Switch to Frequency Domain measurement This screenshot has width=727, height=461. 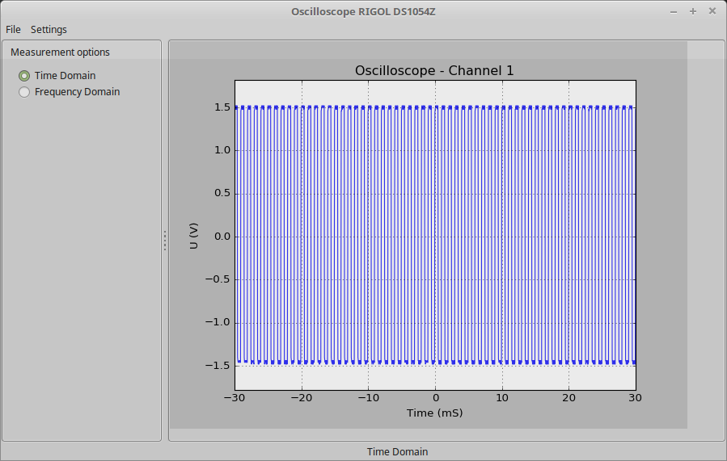click(24, 92)
